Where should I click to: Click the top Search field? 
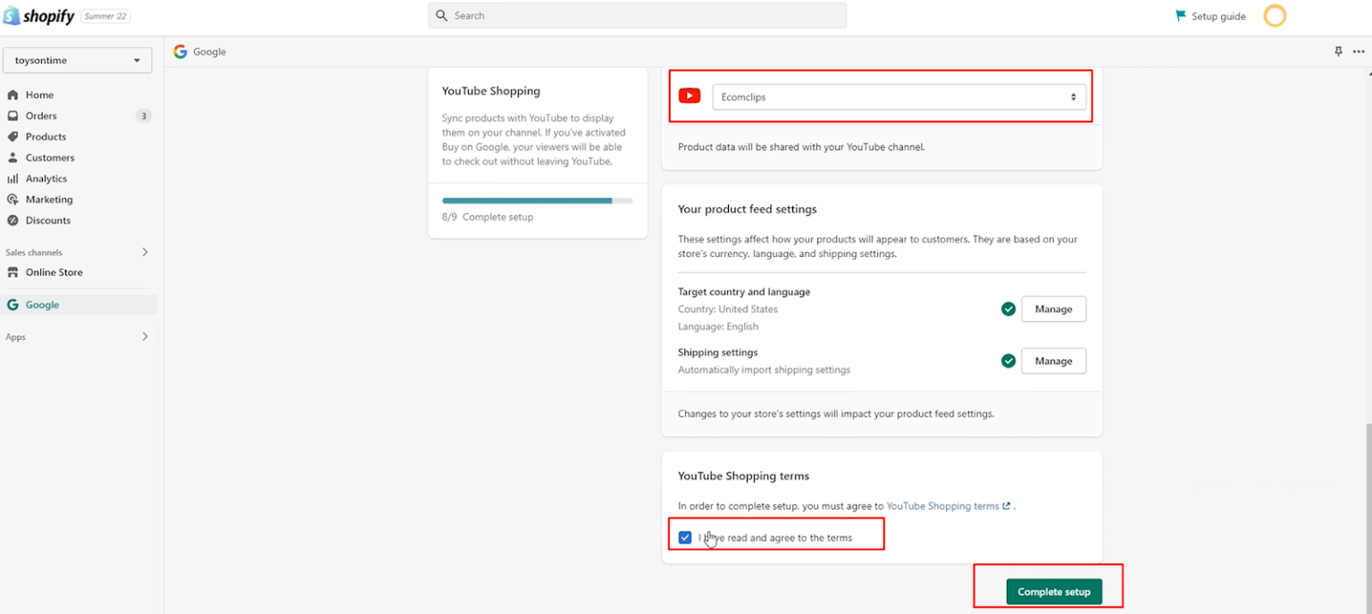tap(636, 15)
